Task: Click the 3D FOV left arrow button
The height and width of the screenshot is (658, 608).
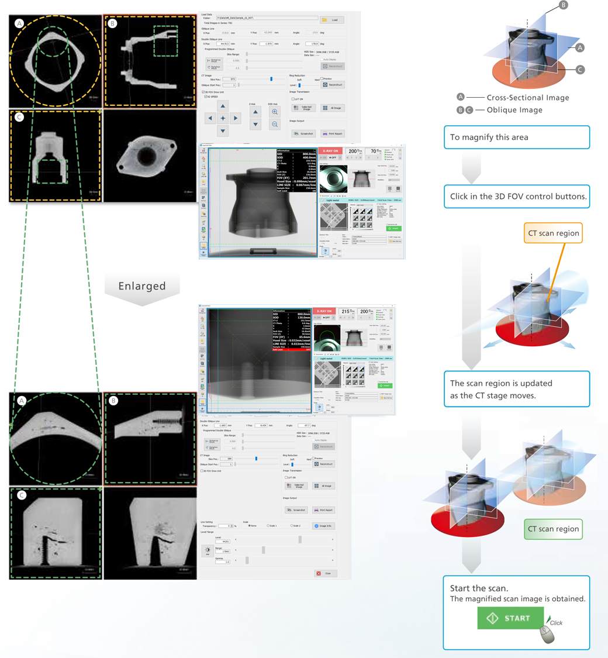Action: click(210, 118)
